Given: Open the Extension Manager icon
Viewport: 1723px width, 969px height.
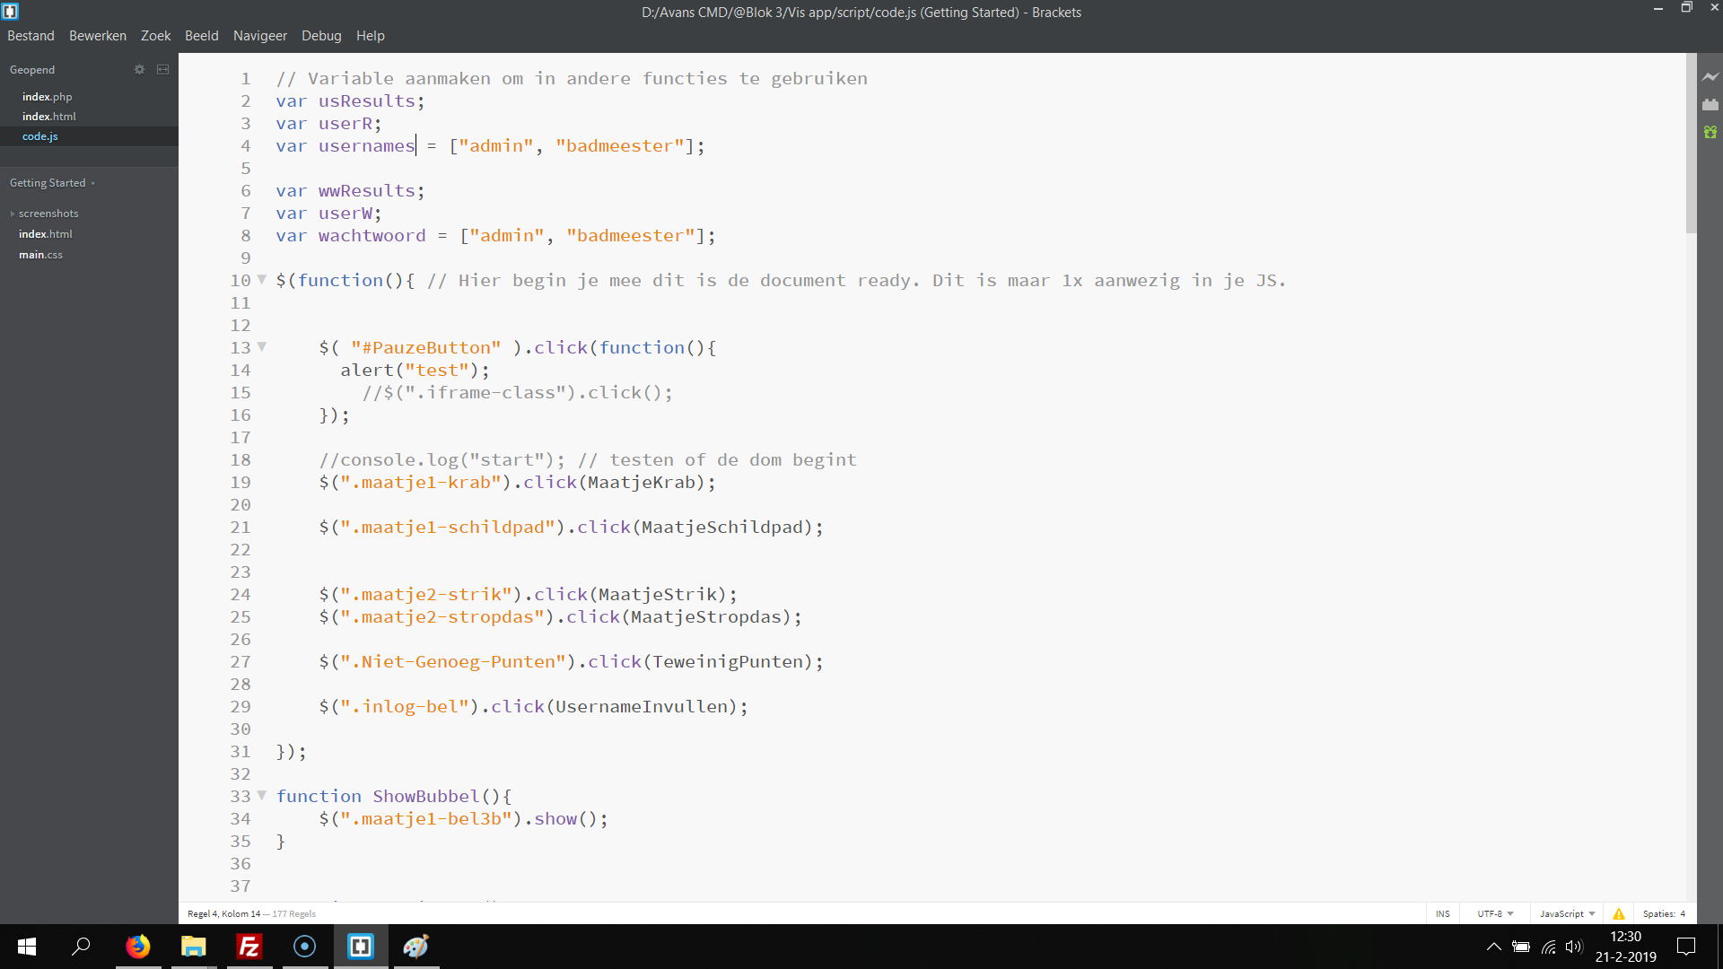Looking at the screenshot, I should [x=1710, y=105].
